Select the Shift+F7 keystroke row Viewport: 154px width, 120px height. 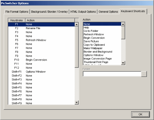click(42, 95)
